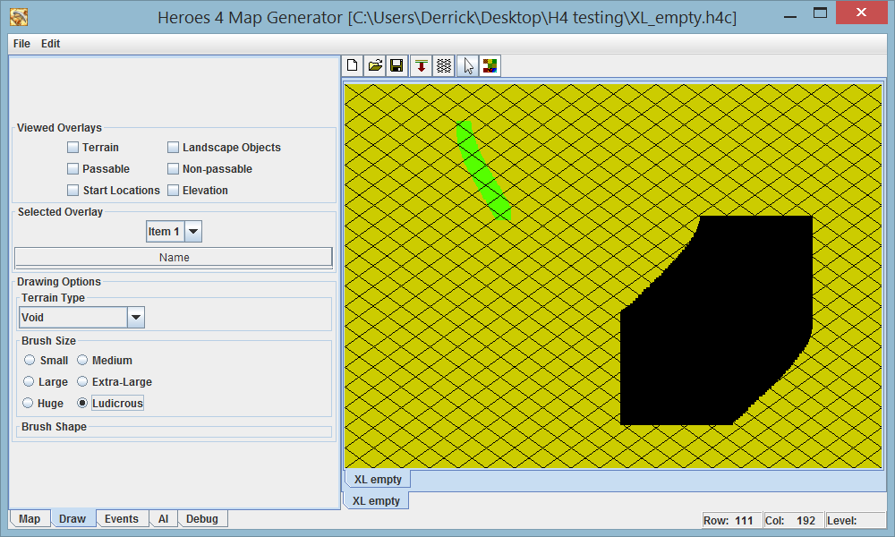Click the Level status field

(x=855, y=521)
